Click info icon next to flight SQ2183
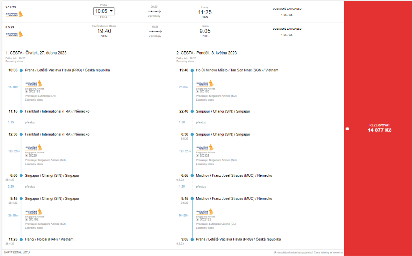Viewport: 413px width, 256px height. (27, 92)
